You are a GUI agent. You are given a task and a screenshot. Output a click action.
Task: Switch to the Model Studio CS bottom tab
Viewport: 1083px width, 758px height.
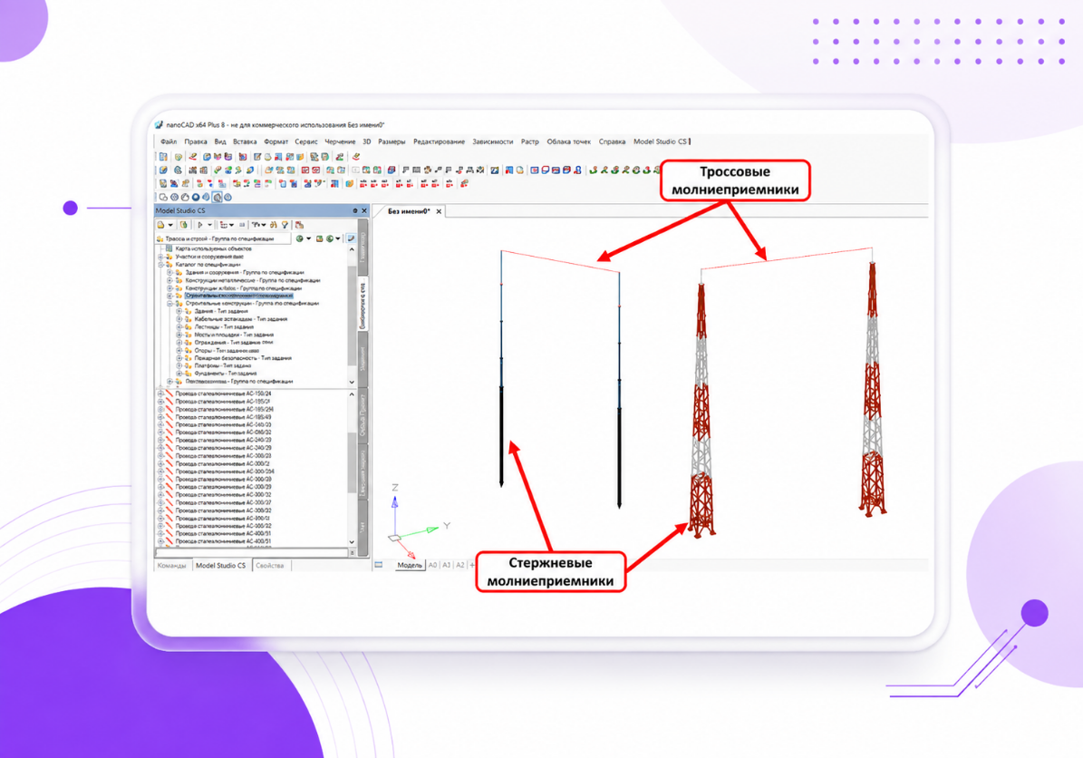tap(220, 565)
